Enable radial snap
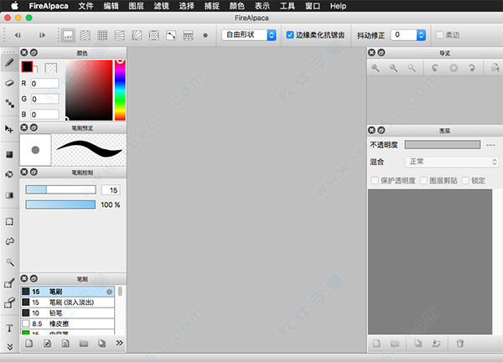The image size is (503, 362). [137, 35]
